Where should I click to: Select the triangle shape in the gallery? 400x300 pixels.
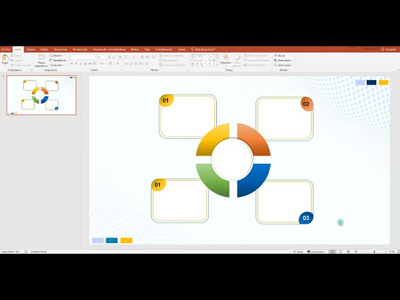point(201,60)
